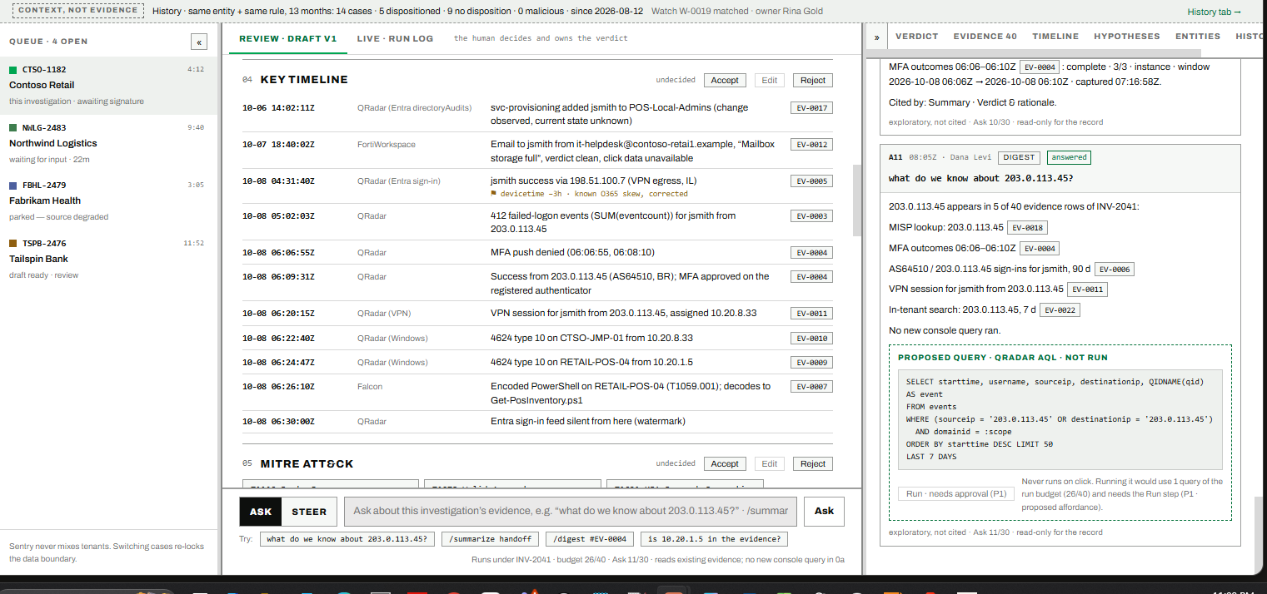Click the devicetime skew flag icon
The image size is (1267, 594).
click(494, 194)
